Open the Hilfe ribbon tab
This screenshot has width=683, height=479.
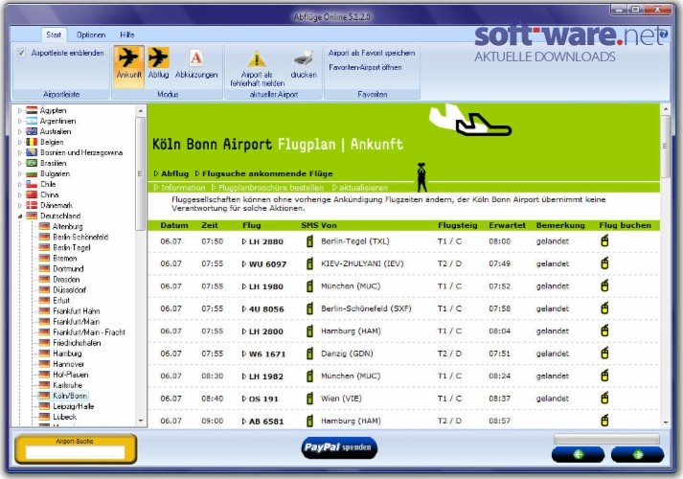coord(127,34)
